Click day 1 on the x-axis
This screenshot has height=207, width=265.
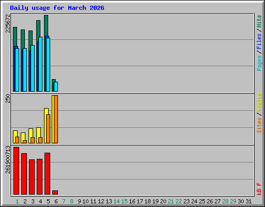point(17,201)
